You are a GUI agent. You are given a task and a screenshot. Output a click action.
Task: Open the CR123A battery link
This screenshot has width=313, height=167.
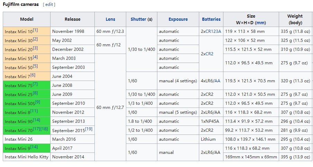[213, 31]
